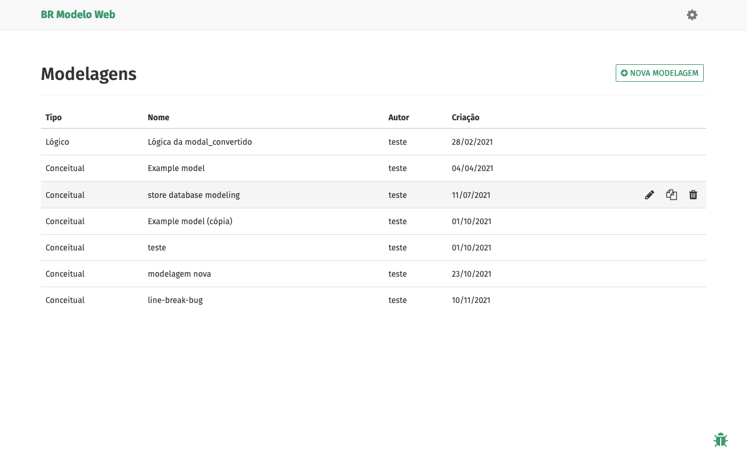Screen dimensions: 747x467
Task: Select the modelagem nova row
Action: coord(179,274)
